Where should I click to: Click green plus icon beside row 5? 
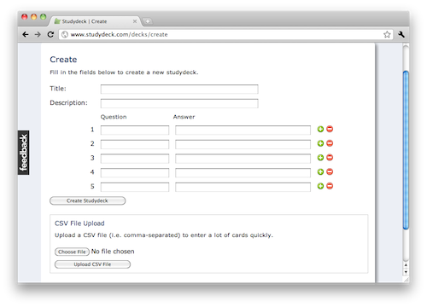pos(320,186)
